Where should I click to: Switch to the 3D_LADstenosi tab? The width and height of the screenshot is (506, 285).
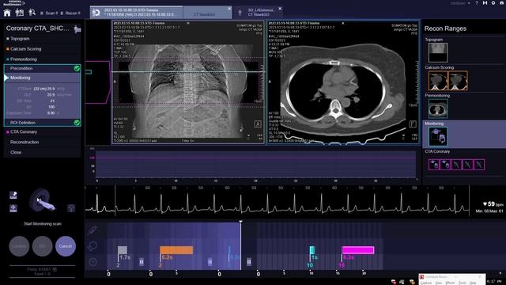click(x=258, y=13)
